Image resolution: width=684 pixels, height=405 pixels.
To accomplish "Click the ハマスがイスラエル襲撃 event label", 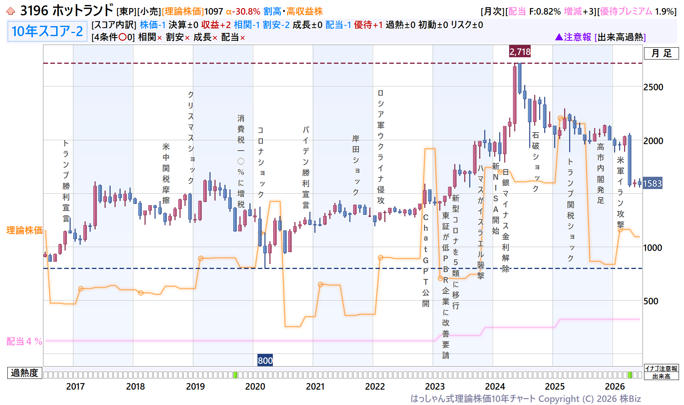I will point(481,222).
